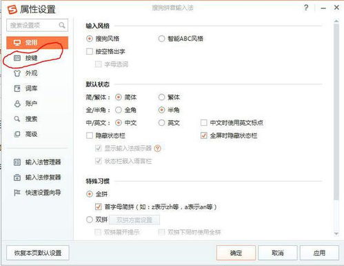Click the scrollbar down arrow
Image resolution: width=344 pixels, height=266 pixels.
pyautogui.click(x=336, y=234)
